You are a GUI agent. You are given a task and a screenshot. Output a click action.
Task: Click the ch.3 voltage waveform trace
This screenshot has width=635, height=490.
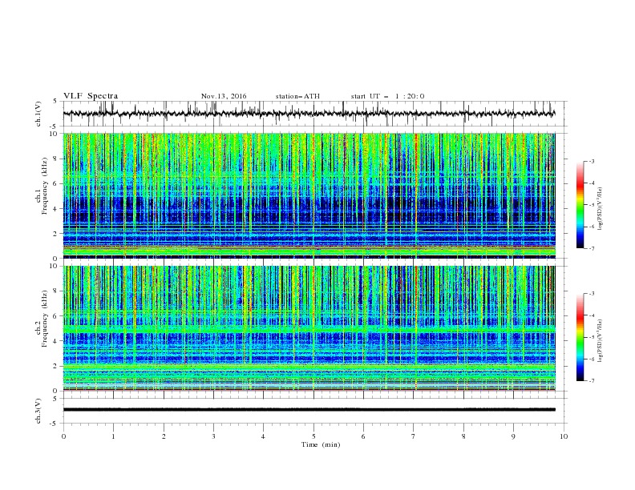(309, 410)
